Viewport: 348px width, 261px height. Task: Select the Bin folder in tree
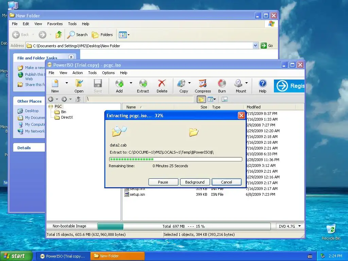pos(64,112)
